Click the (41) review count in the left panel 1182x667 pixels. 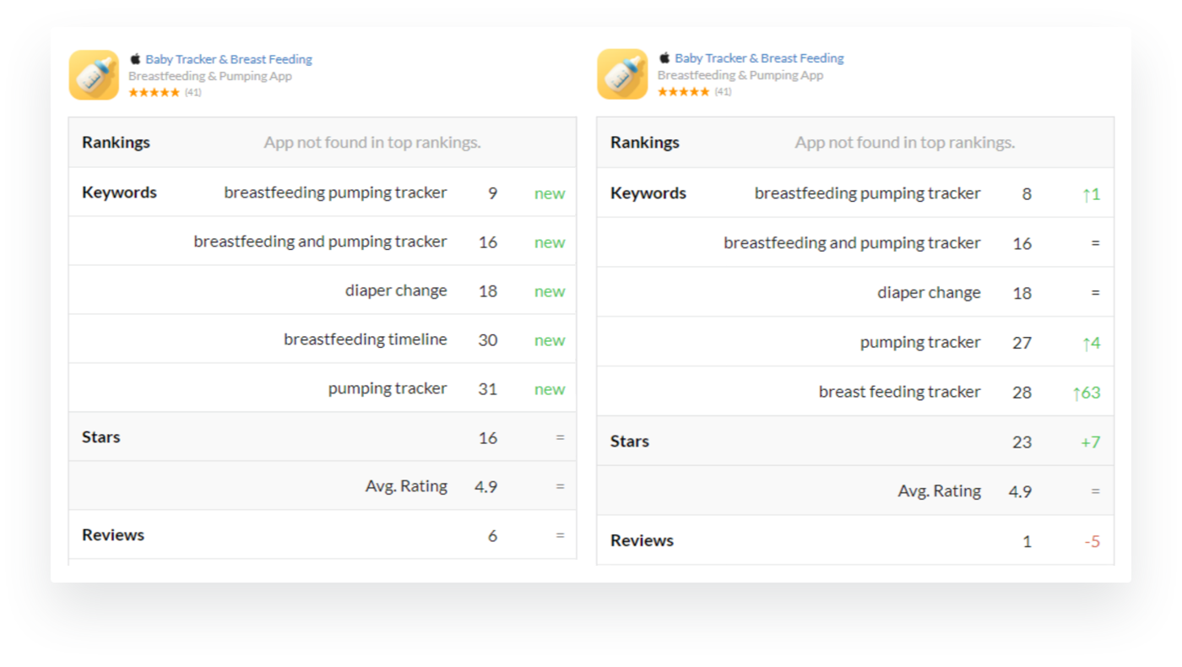[x=193, y=93]
